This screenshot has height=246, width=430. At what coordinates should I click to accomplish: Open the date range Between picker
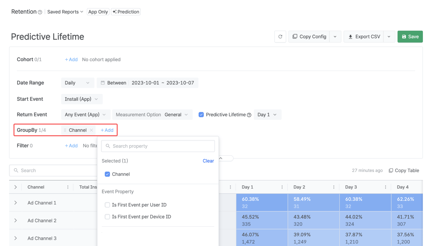point(147,83)
